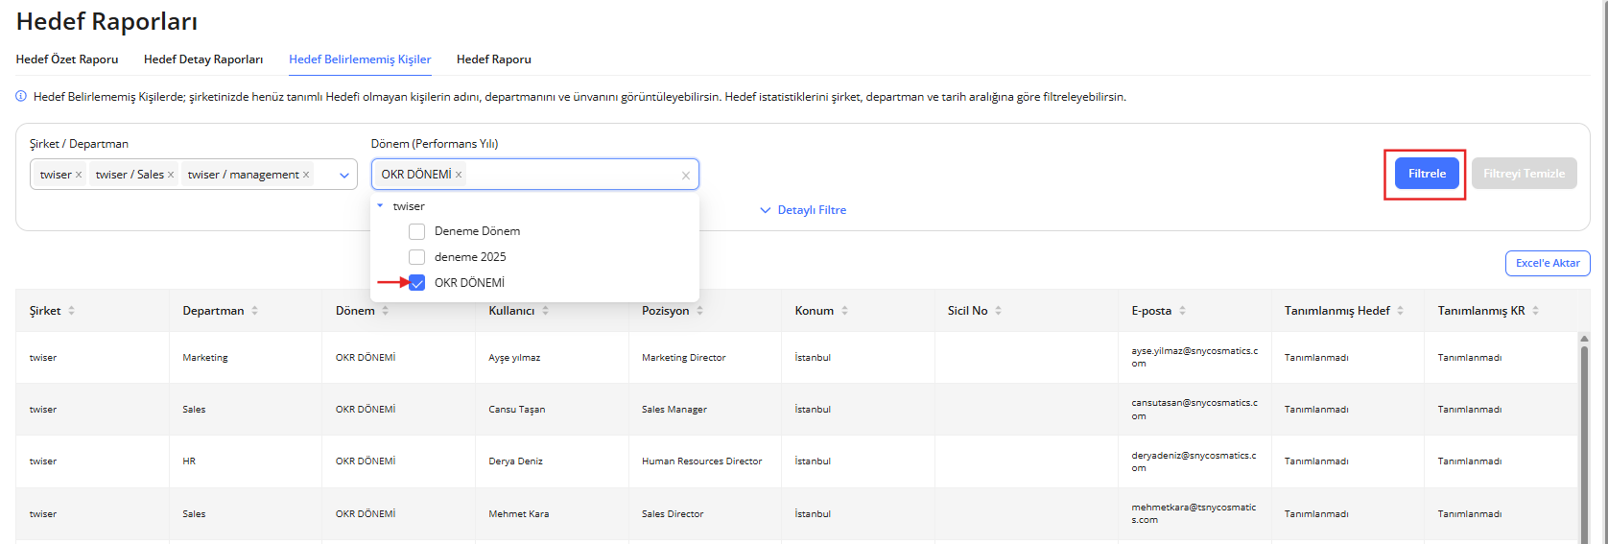Expand the Detaylı Filtre section
This screenshot has width=1608, height=544.
803,210
